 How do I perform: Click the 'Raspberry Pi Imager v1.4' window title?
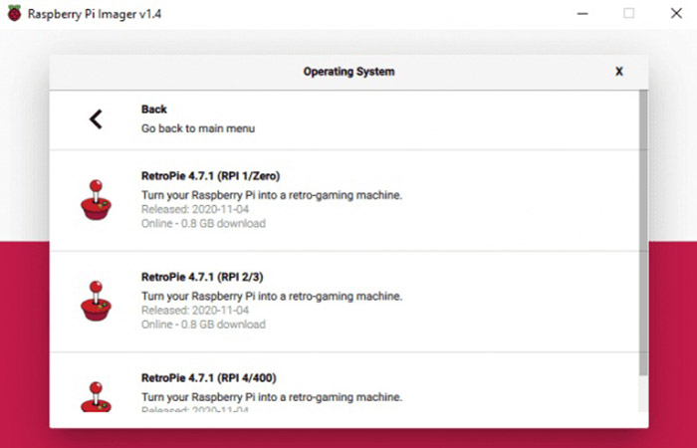[x=95, y=14]
